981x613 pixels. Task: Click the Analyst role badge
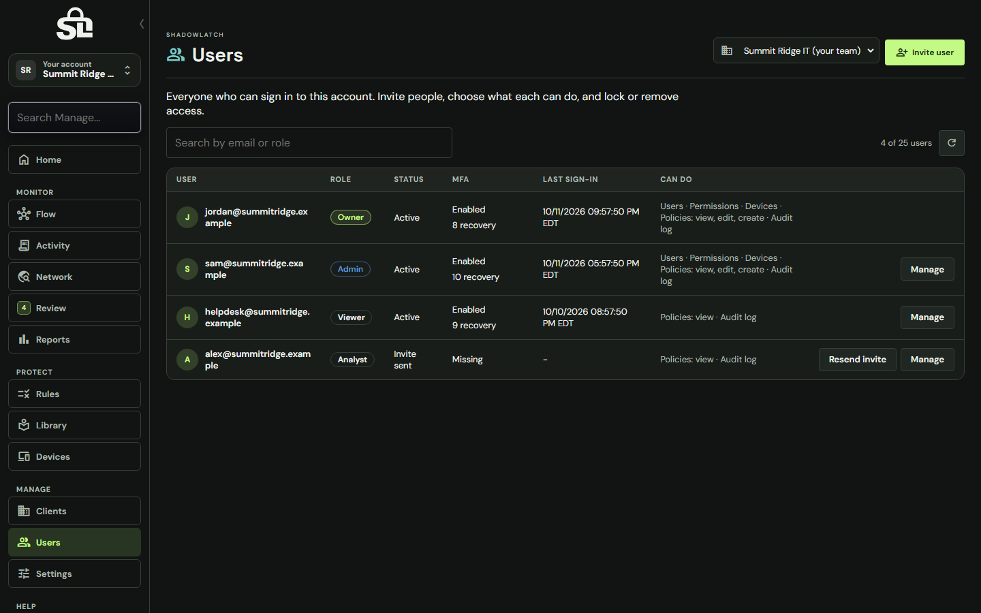(x=352, y=360)
